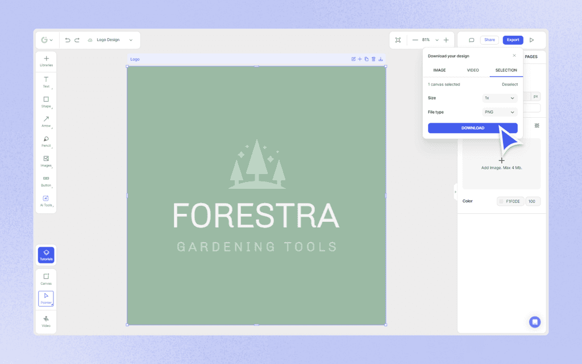Open AI Tools in the sidebar

tap(46, 200)
